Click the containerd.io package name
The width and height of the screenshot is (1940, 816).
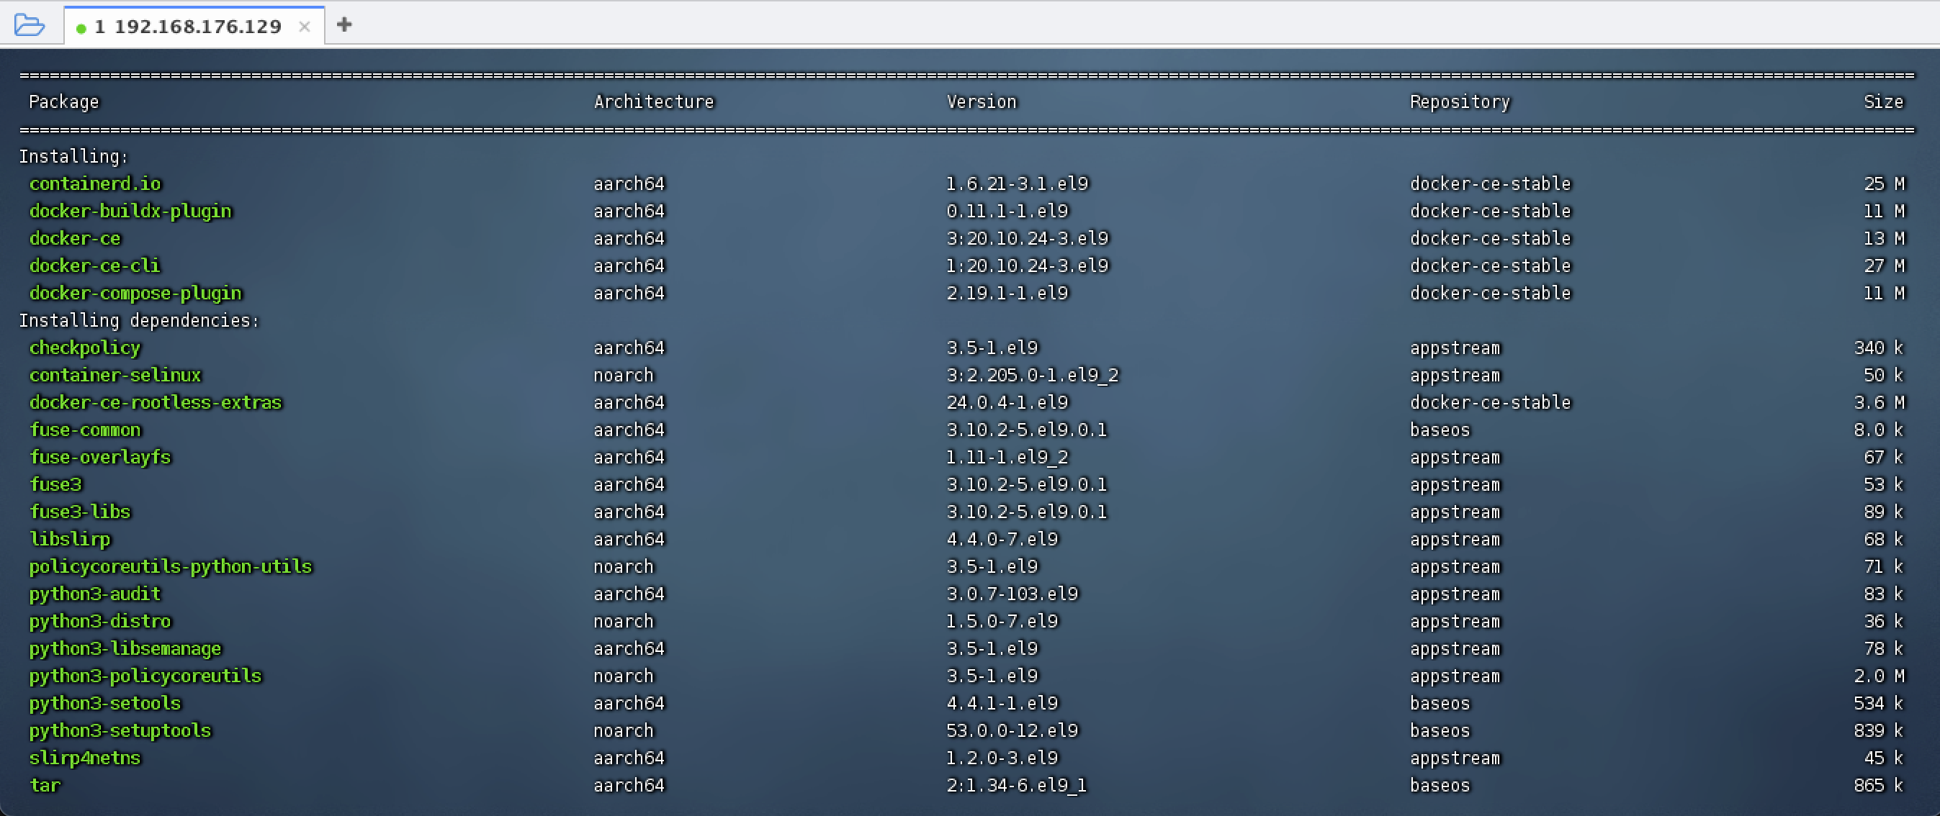95,183
